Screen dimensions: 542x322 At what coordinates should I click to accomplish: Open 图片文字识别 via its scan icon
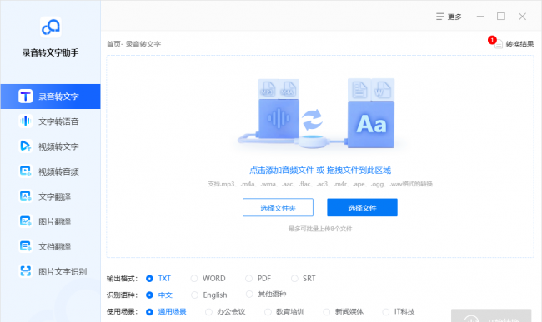tap(25, 271)
